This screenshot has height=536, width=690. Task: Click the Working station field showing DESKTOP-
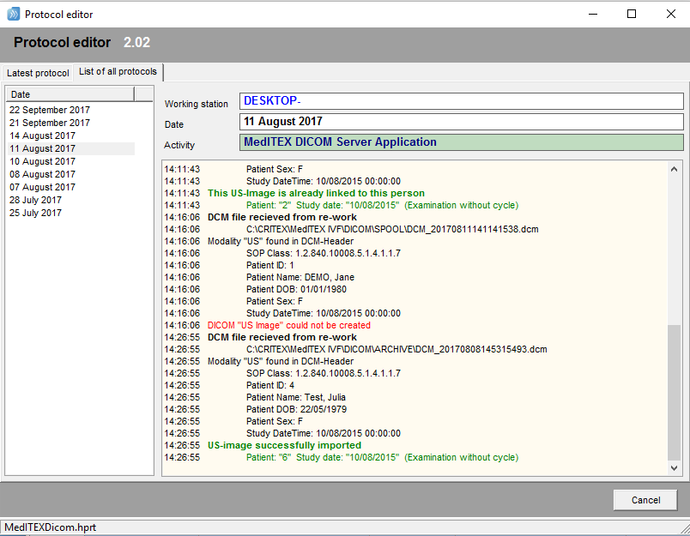point(461,101)
